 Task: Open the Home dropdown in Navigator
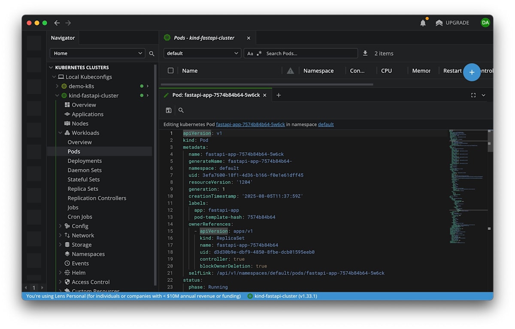point(97,53)
